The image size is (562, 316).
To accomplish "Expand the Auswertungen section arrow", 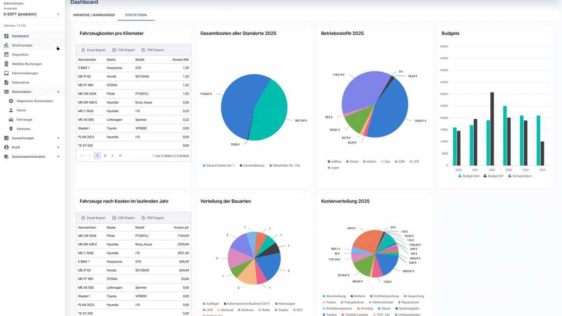I will tap(58, 138).
